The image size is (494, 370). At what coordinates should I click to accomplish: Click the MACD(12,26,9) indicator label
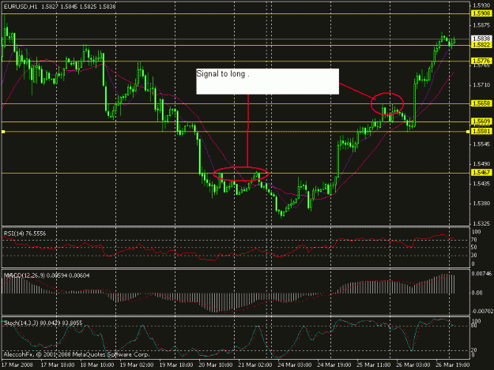(x=47, y=275)
